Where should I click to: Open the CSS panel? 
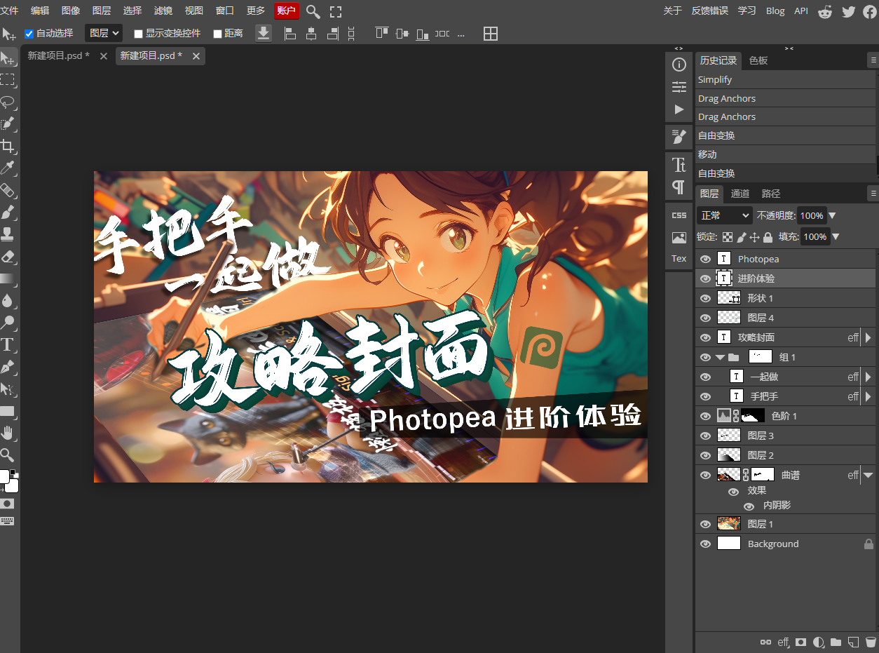(x=679, y=215)
